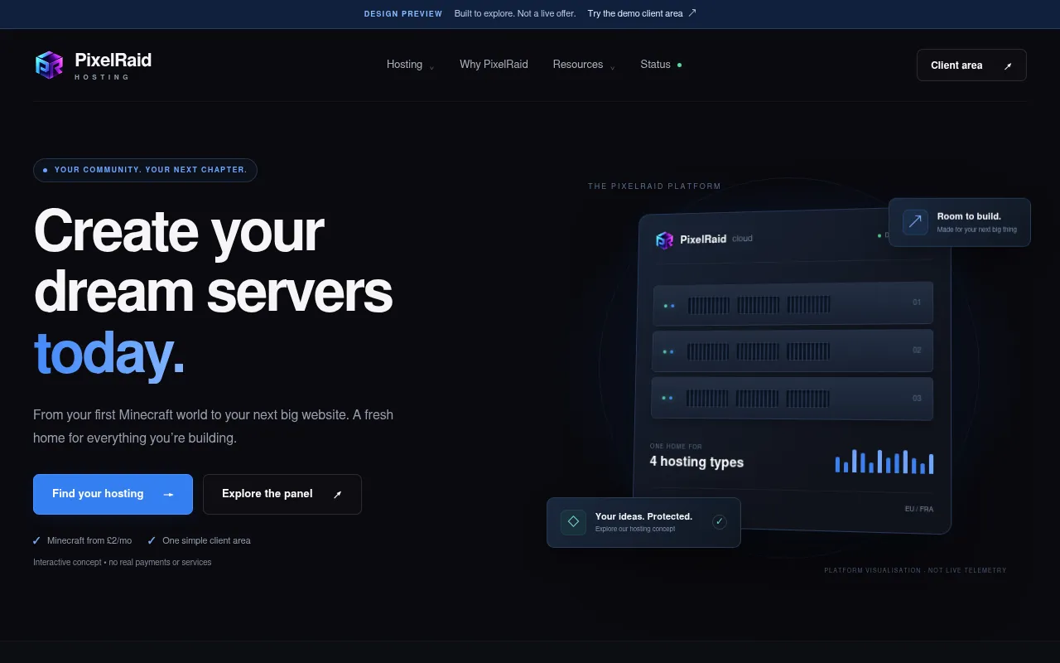This screenshot has width=1060, height=663.
Task: Click the DESIGN PREVIEW label in the top banner
Action: (403, 13)
